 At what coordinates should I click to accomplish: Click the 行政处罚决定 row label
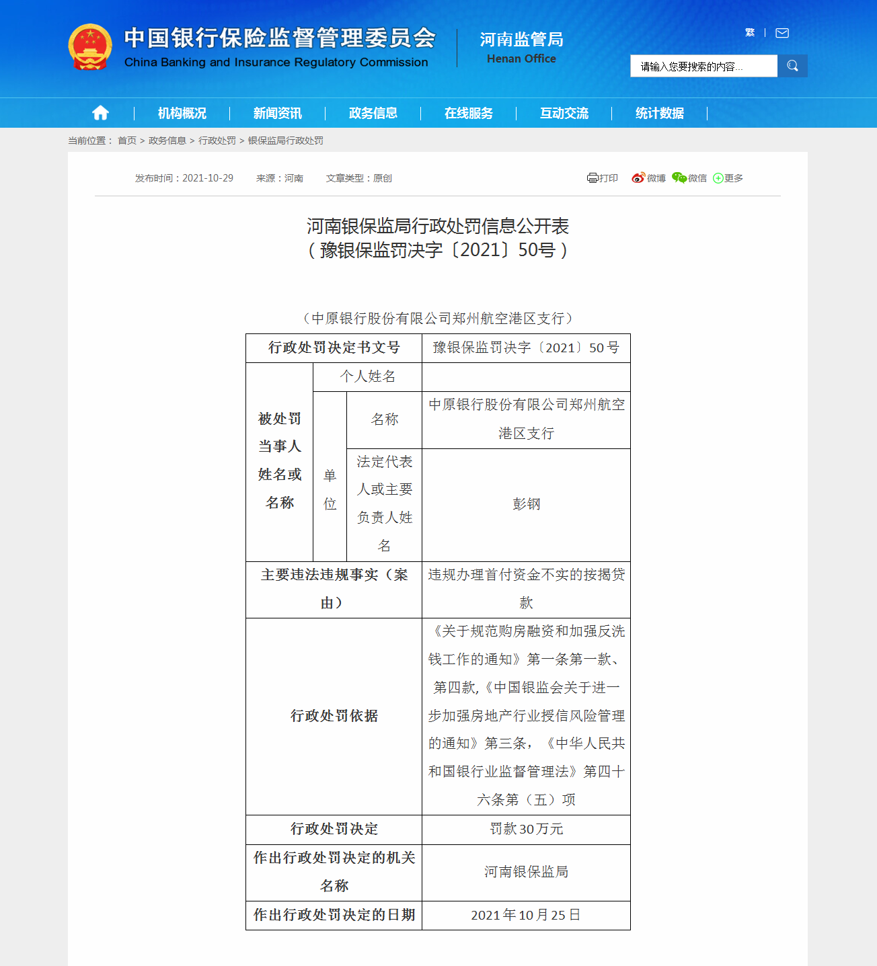coord(334,830)
